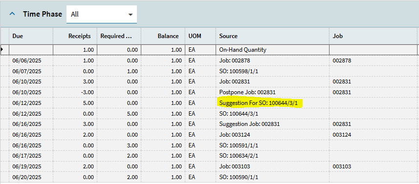Collapse the Time Phase panel chevron
The image size is (419, 184).
(x=12, y=14)
